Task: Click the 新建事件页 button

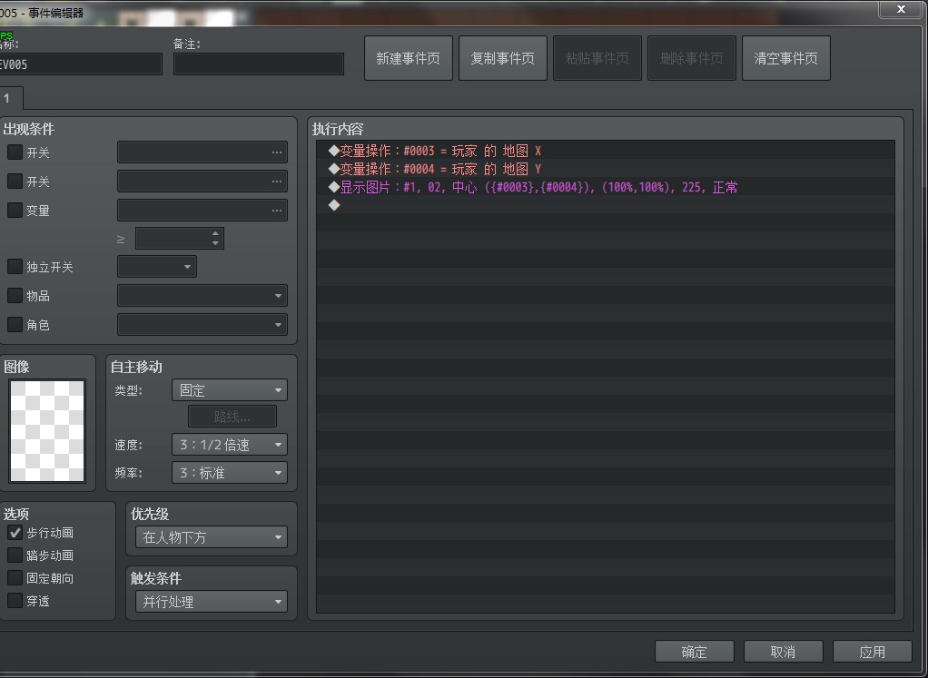Action: 409,58
